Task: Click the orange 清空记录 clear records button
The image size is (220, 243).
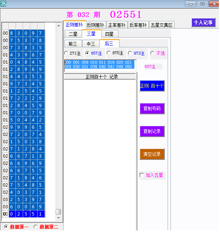Action: point(152,154)
